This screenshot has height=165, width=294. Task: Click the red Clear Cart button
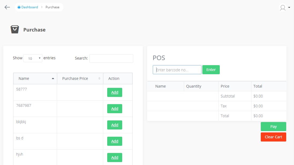tap(273, 137)
